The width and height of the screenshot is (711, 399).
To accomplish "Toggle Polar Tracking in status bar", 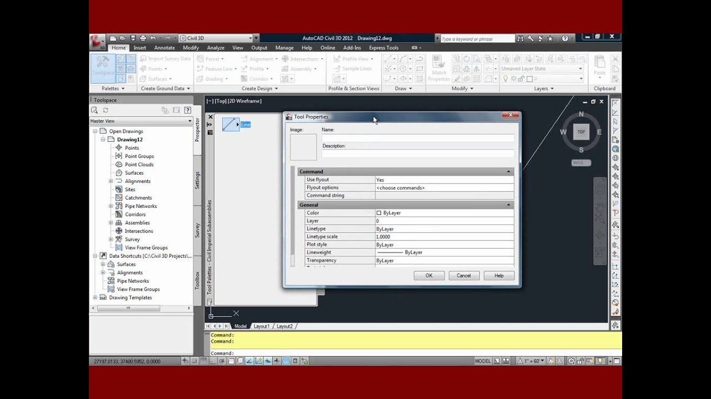I will click(x=222, y=361).
